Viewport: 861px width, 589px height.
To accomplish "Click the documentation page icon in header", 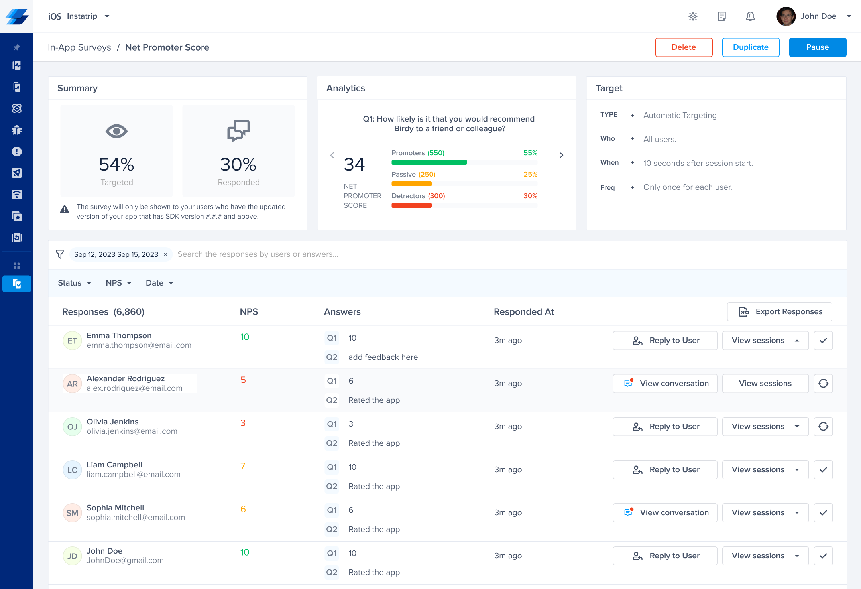I will (721, 16).
